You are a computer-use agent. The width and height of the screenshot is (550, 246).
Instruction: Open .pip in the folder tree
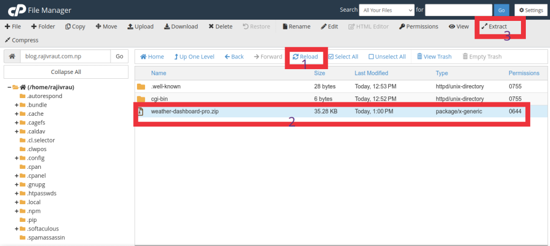(32, 220)
